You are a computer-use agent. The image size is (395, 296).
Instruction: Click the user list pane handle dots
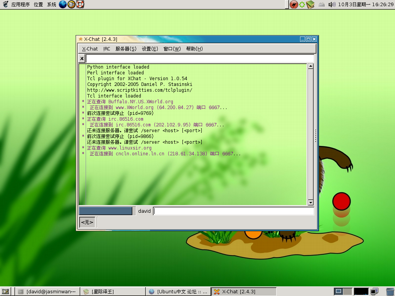[316, 136]
